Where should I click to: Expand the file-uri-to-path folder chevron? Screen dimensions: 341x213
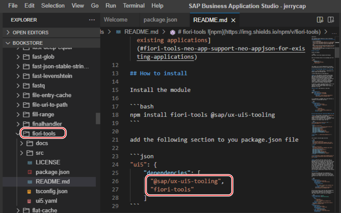(x=18, y=105)
